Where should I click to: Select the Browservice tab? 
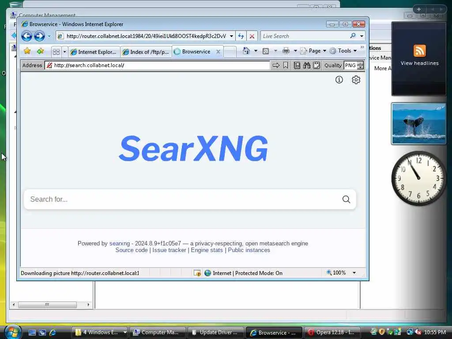(x=196, y=52)
